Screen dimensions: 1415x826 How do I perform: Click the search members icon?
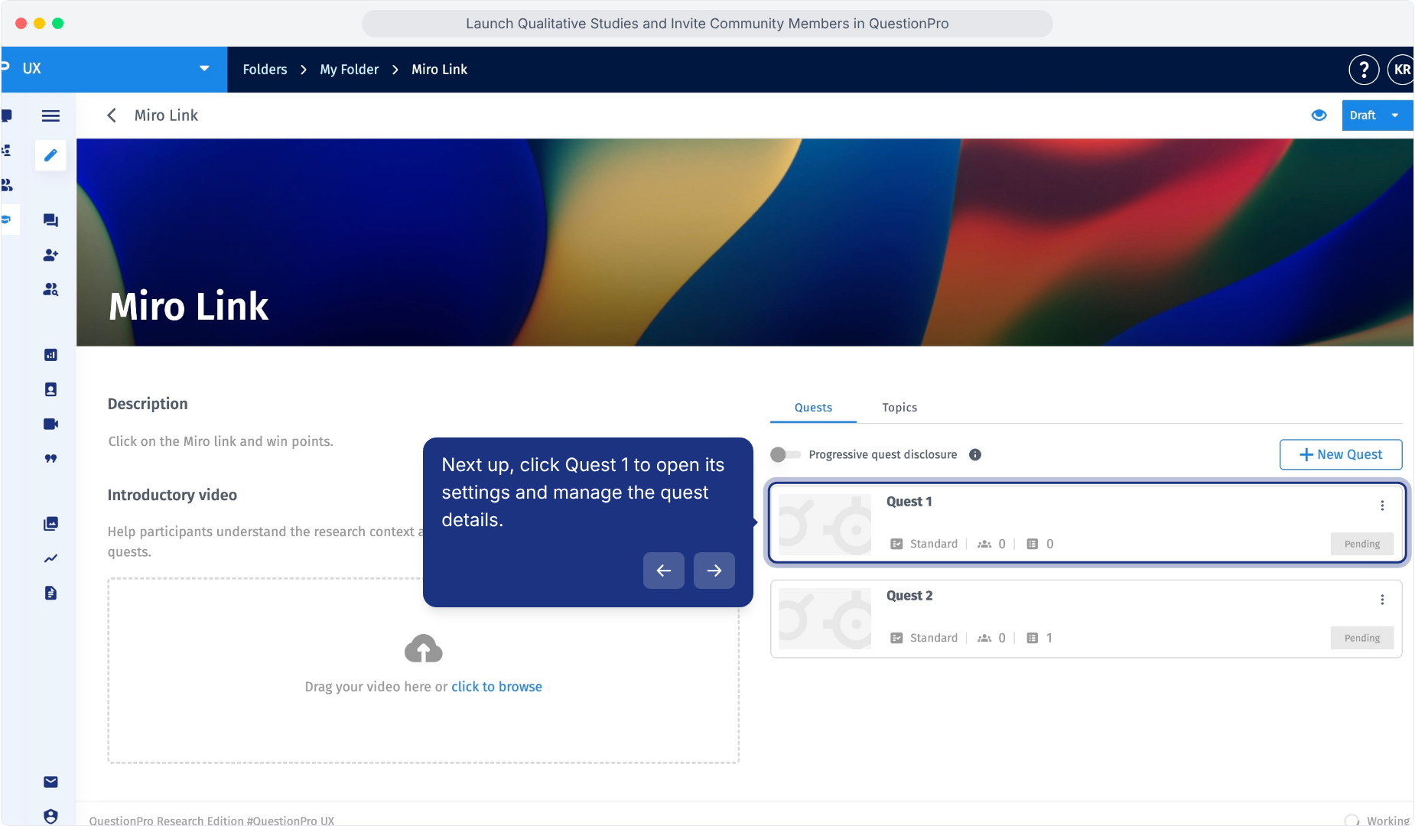(x=50, y=289)
